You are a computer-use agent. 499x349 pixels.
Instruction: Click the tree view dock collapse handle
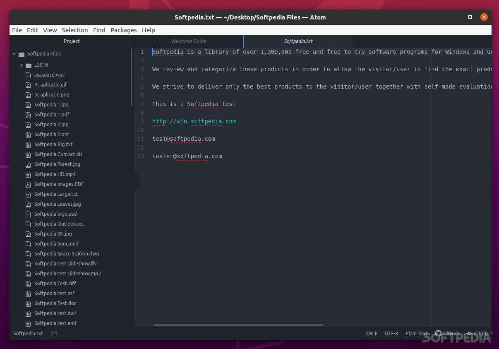[x=137, y=182]
